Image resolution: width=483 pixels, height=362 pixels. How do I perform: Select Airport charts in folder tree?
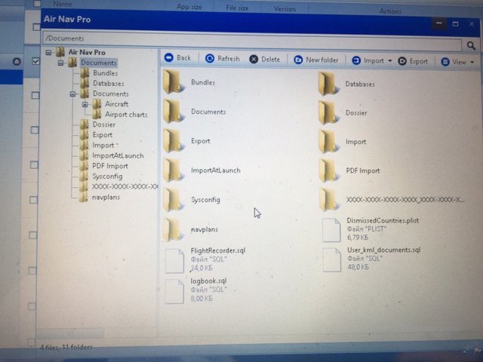pos(125,115)
